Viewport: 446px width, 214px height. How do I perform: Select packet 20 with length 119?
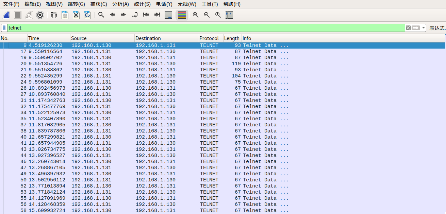pos(223,64)
